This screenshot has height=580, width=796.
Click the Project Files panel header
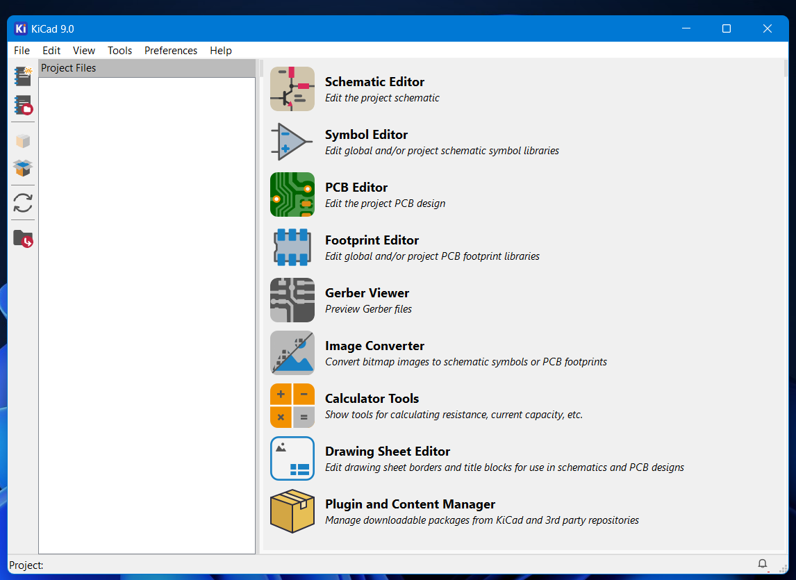click(147, 68)
